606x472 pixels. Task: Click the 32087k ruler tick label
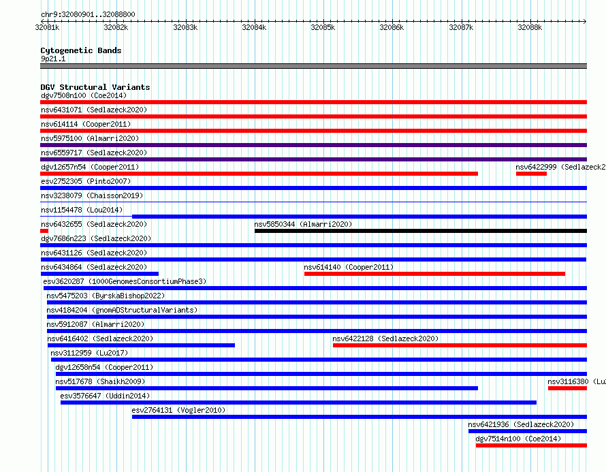click(x=461, y=27)
